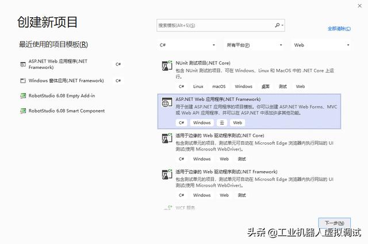Screen dimensions: 368x244
Task: Click the C# label beside Windows Forms template
Action: 118,80
